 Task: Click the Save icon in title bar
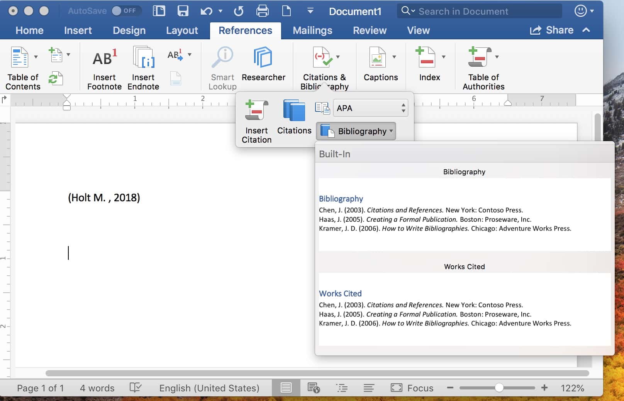(183, 11)
